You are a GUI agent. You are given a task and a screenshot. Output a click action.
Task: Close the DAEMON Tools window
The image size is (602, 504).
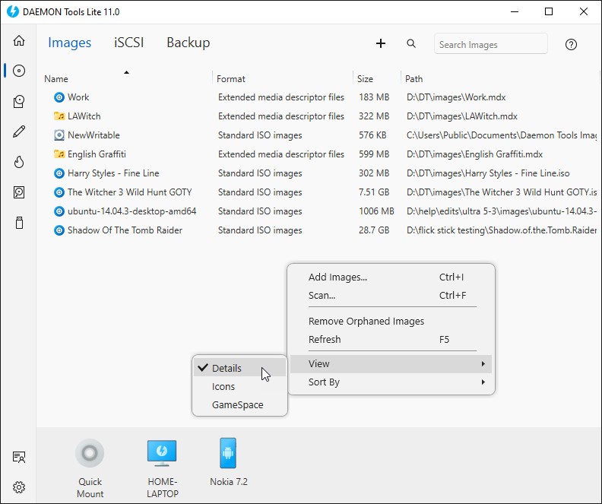pyautogui.click(x=584, y=11)
